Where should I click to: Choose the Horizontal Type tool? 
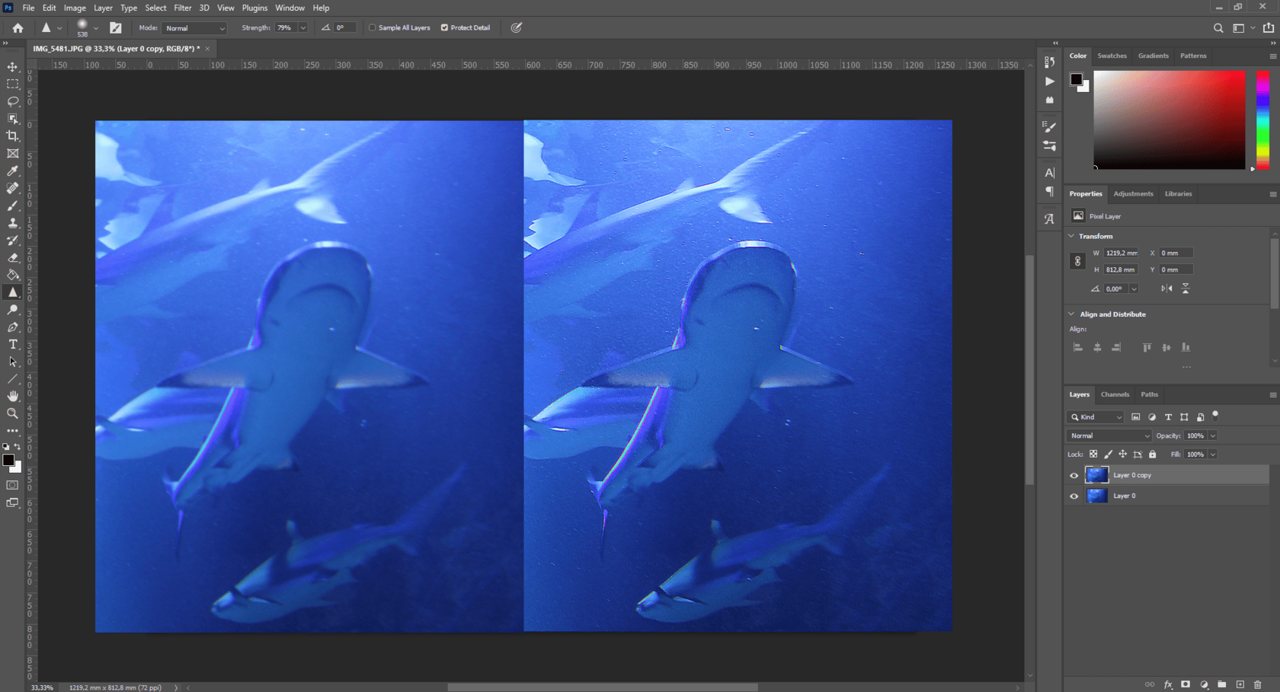tap(12, 344)
